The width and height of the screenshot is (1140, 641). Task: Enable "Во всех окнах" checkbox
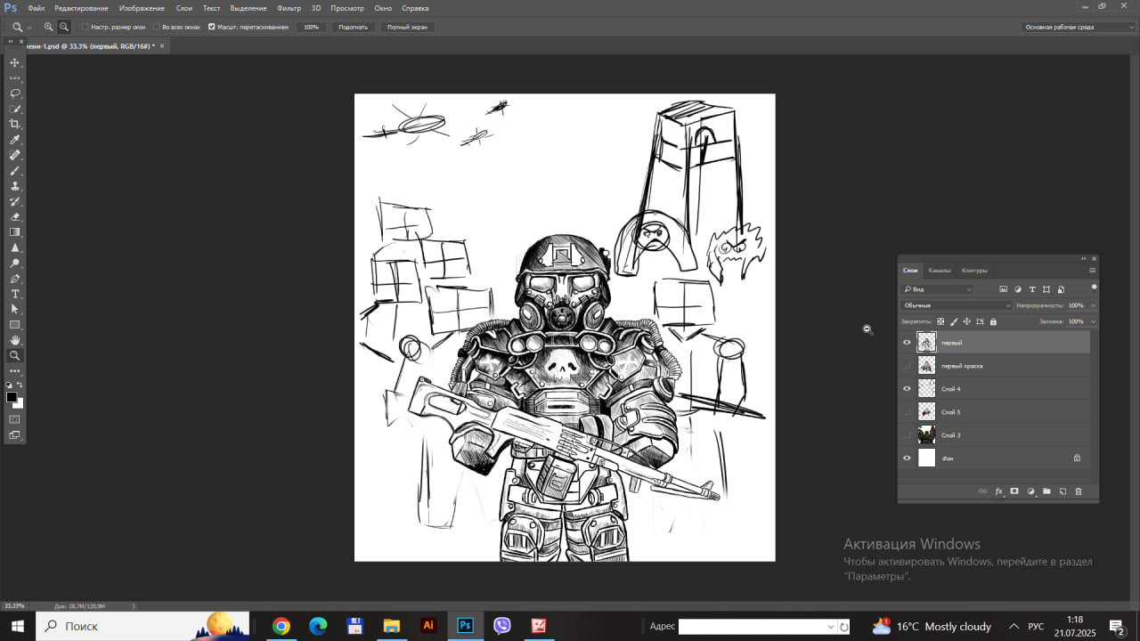tap(157, 27)
